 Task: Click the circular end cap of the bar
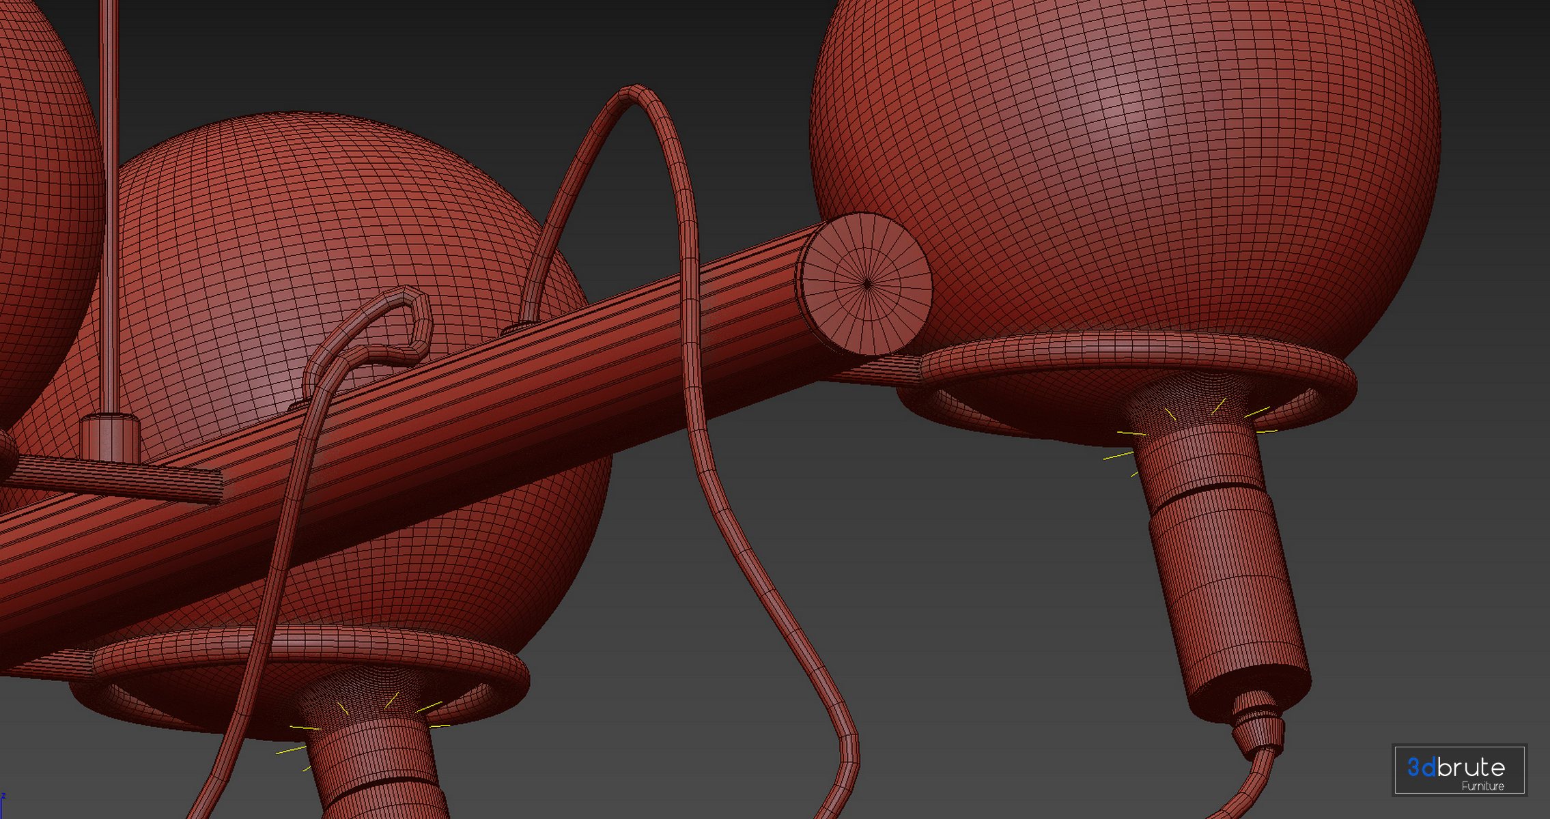click(866, 284)
